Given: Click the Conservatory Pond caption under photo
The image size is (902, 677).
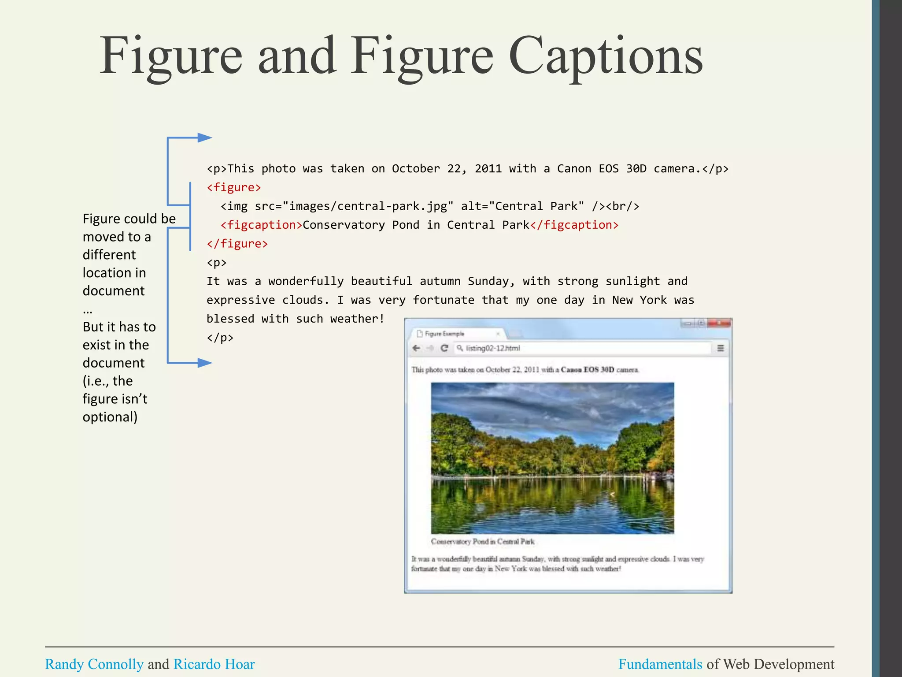Looking at the screenshot, I should click(x=483, y=541).
